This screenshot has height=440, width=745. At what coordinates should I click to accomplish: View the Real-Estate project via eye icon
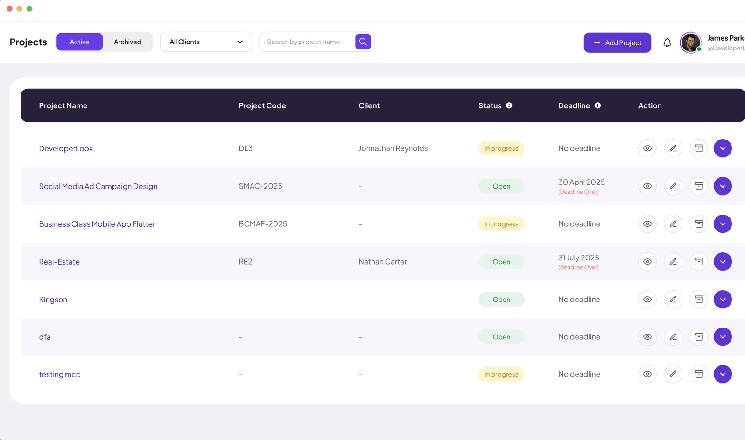pos(647,262)
